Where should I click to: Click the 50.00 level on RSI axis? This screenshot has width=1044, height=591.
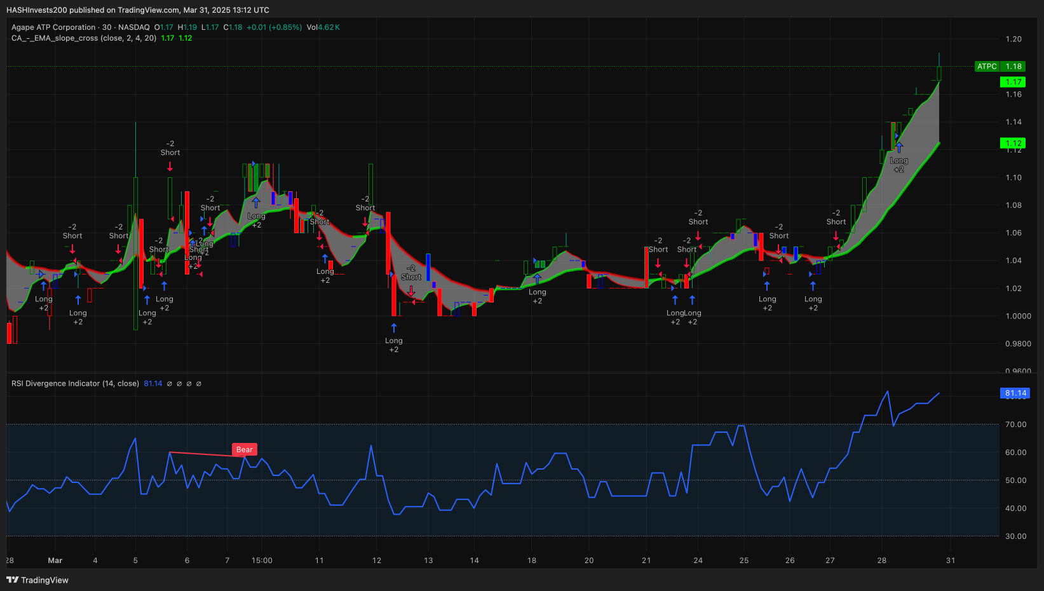pyautogui.click(x=1015, y=480)
